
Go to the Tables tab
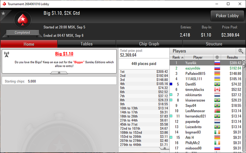click(x=86, y=44)
